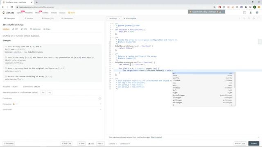Image resolution: width=262 pixels, height=147 pixels.
Task: Open the red Opera extension icon
Action: click(x=219, y=7)
